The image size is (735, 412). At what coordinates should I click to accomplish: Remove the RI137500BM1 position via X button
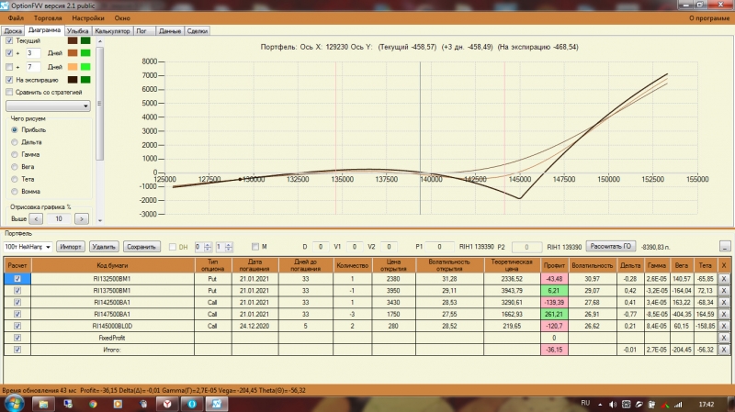pos(724,290)
